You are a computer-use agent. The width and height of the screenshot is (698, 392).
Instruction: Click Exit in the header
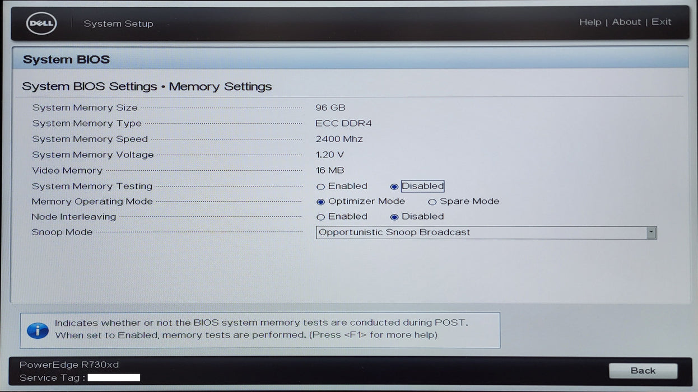(x=661, y=22)
